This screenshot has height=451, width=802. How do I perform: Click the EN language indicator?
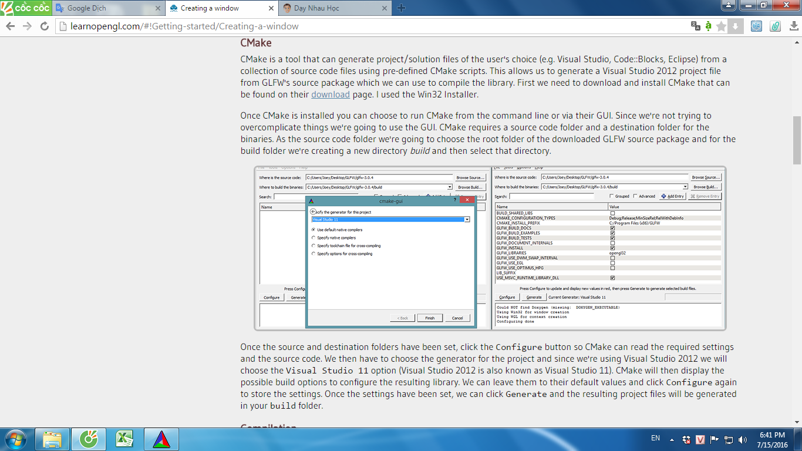[x=656, y=438]
